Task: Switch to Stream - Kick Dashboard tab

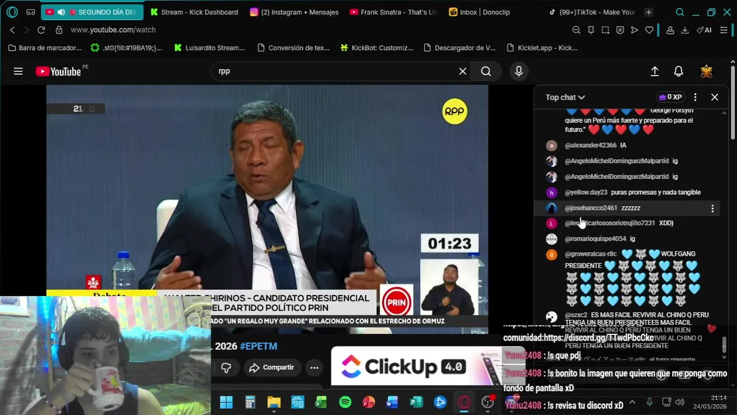Action: click(x=194, y=12)
